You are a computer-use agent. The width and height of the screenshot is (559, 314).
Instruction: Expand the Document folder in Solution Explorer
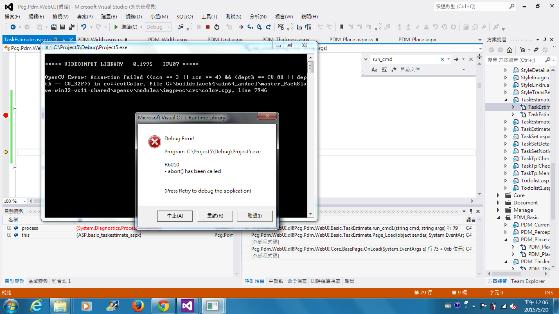pyautogui.click(x=498, y=203)
